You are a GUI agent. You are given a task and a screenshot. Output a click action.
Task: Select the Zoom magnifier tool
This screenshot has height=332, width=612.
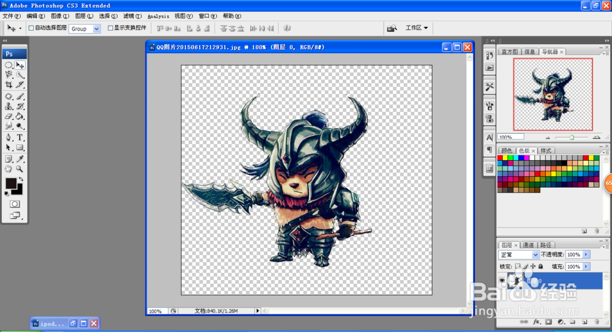click(x=20, y=169)
